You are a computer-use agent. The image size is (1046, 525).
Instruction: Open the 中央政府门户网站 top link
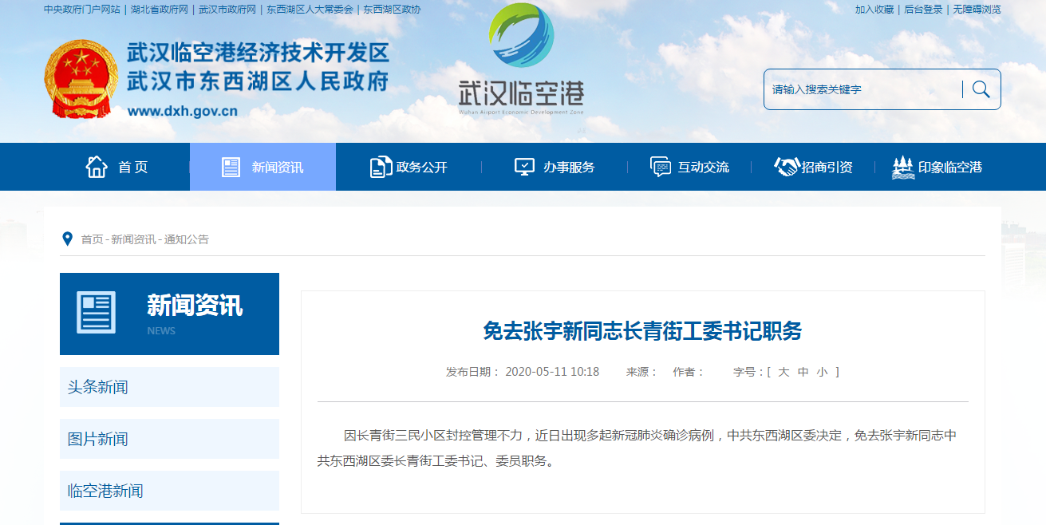[82, 10]
